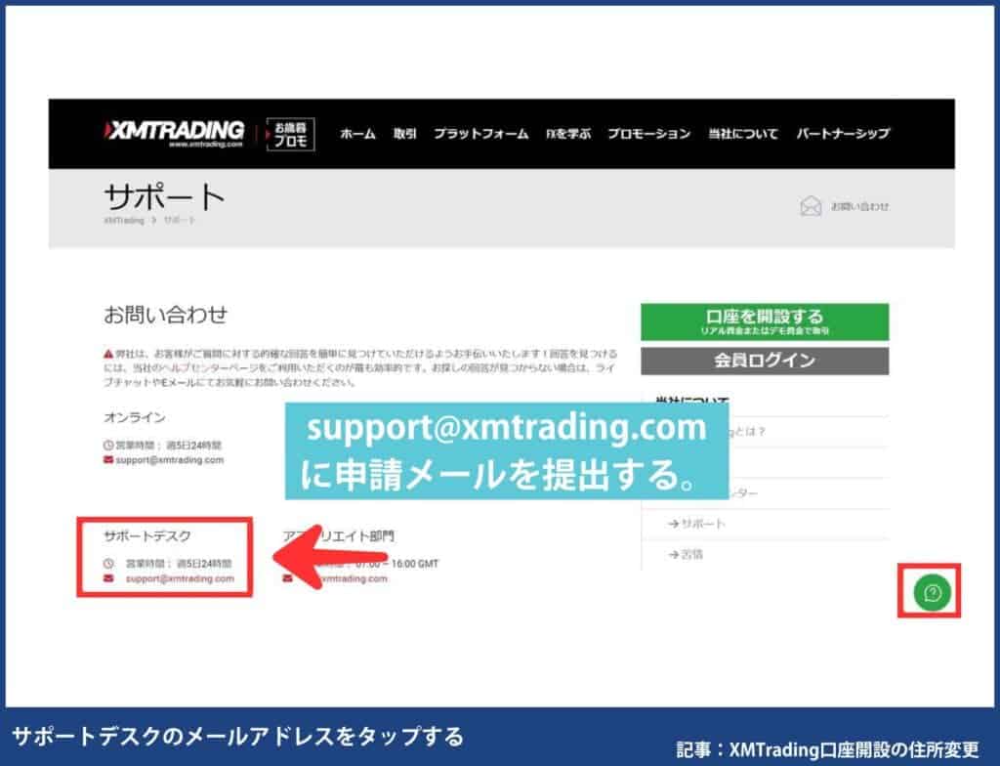Open the 取引 menu item

[404, 134]
